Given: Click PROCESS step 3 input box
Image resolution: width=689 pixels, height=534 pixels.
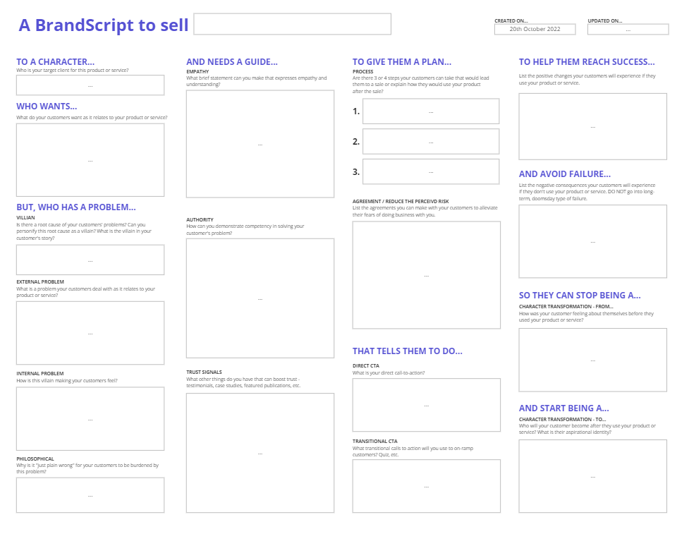Looking at the screenshot, I should coord(430,171).
